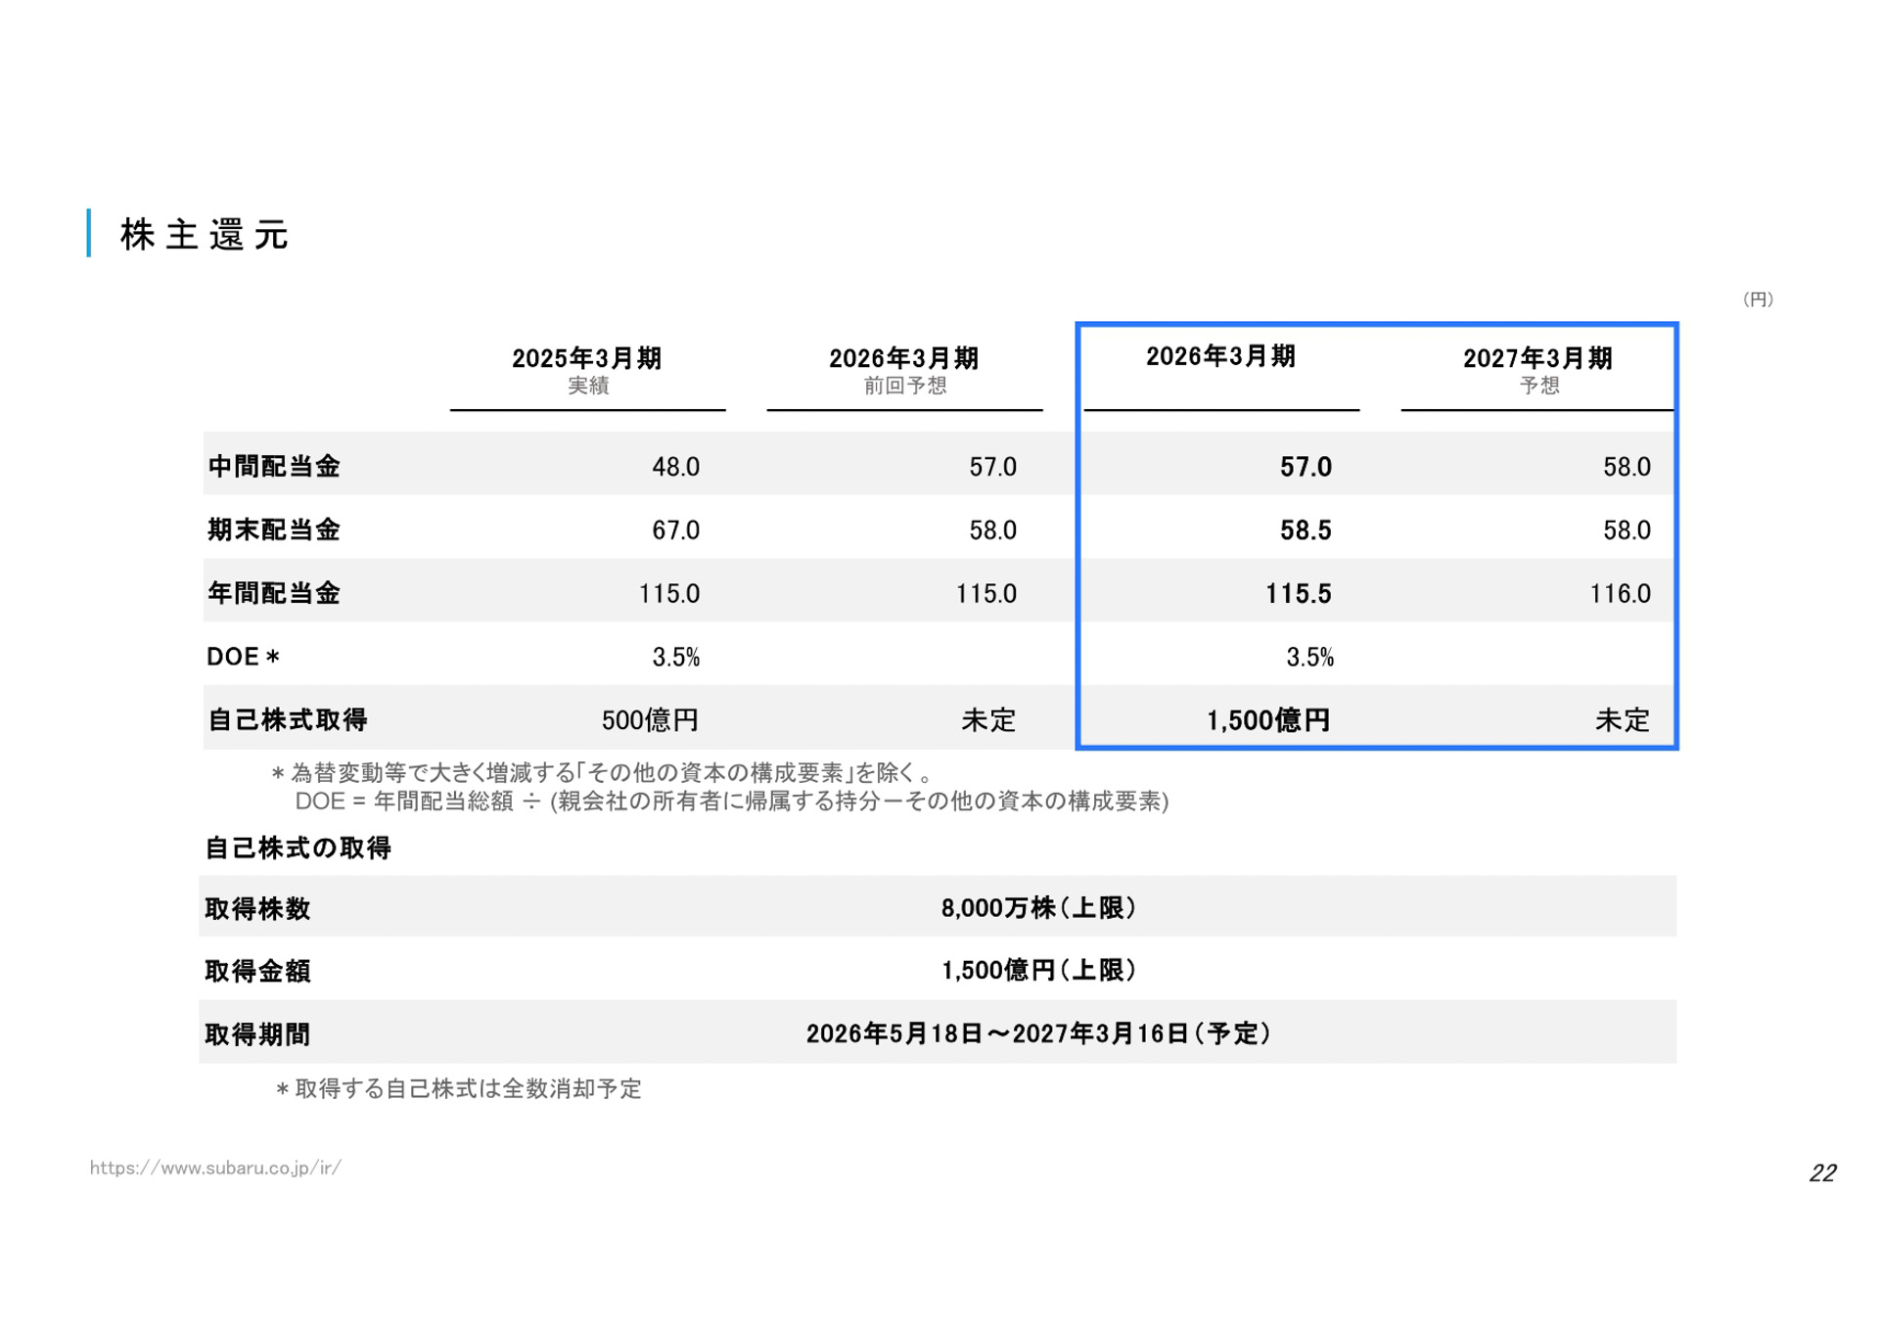Open the subaru.co.jp/ir link in footer

(x=215, y=1168)
